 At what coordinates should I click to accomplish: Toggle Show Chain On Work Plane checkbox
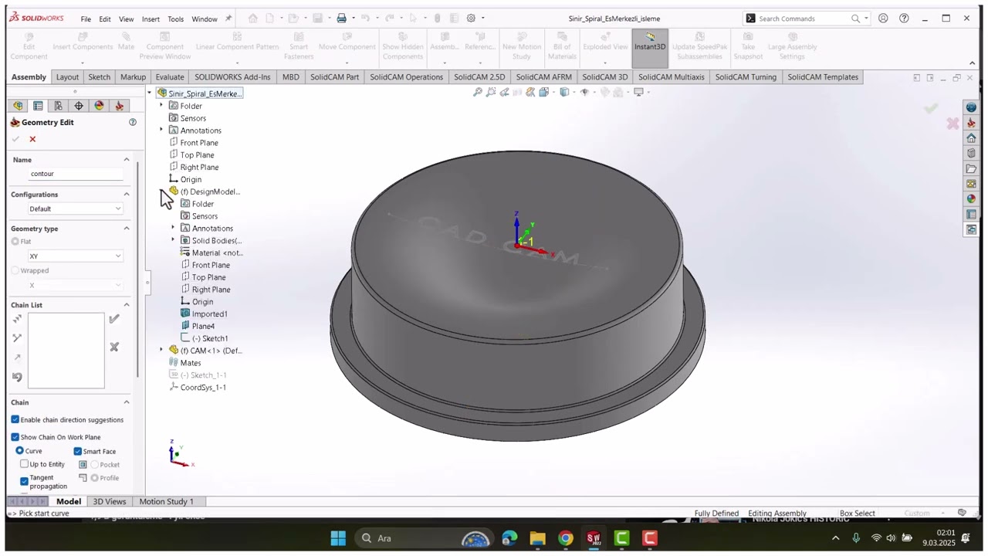click(15, 437)
